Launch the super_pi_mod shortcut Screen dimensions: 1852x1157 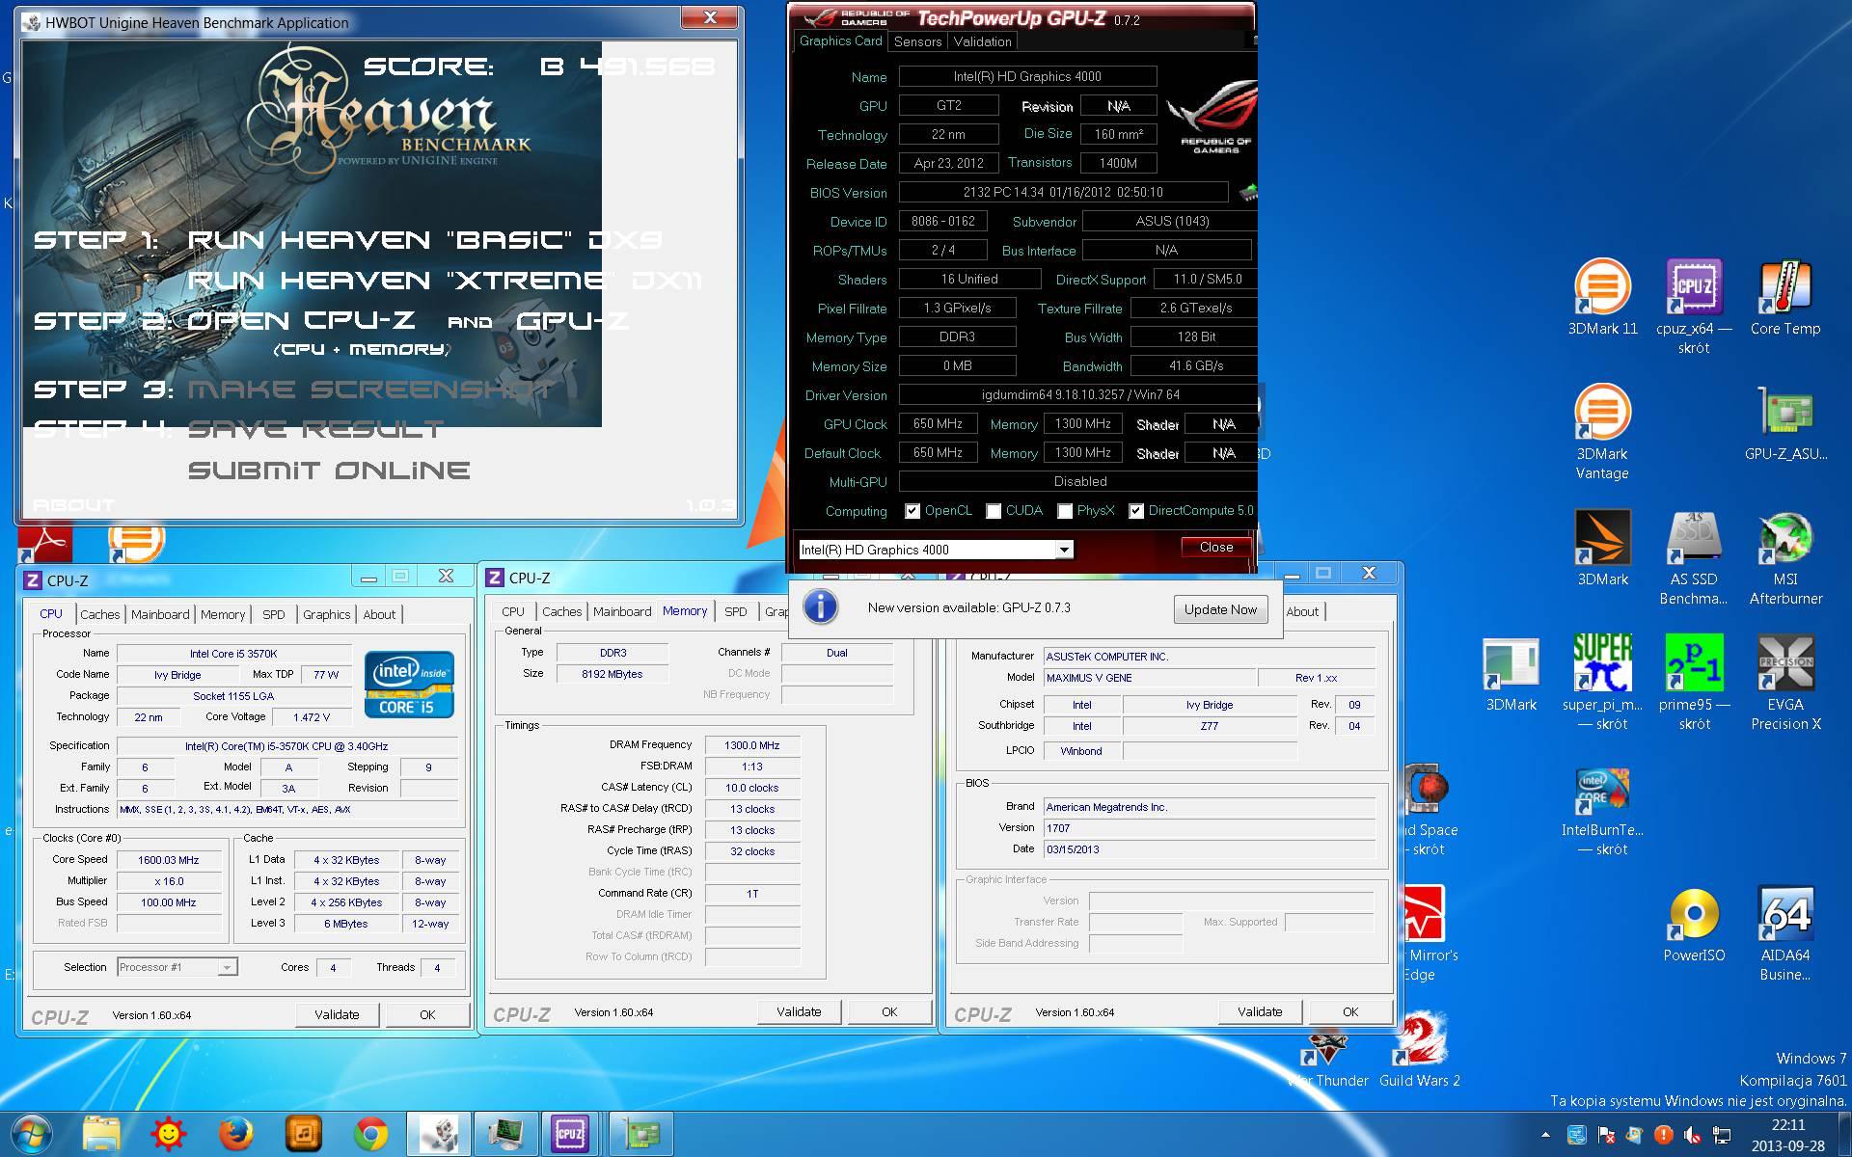(x=1602, y=683)
